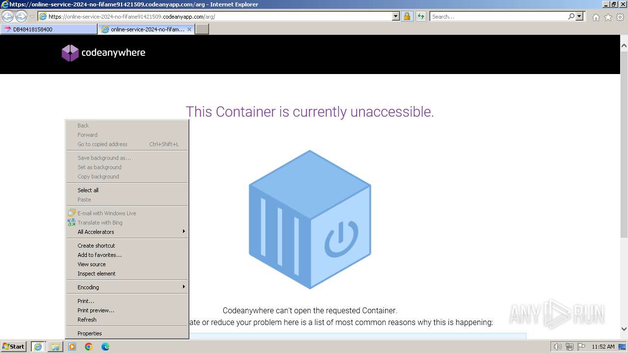
Task: Click the Show desktop button
Action: pos(622,347)
